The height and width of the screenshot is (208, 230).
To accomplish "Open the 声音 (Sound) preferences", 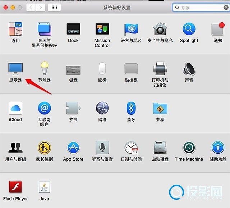I will 189,68.
